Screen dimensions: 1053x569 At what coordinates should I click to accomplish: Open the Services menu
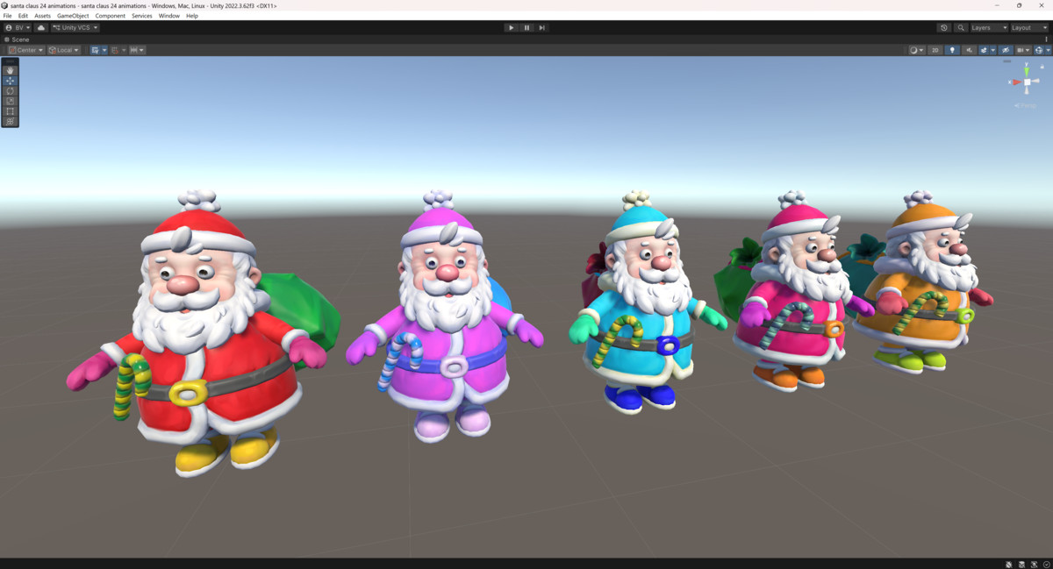141,16
